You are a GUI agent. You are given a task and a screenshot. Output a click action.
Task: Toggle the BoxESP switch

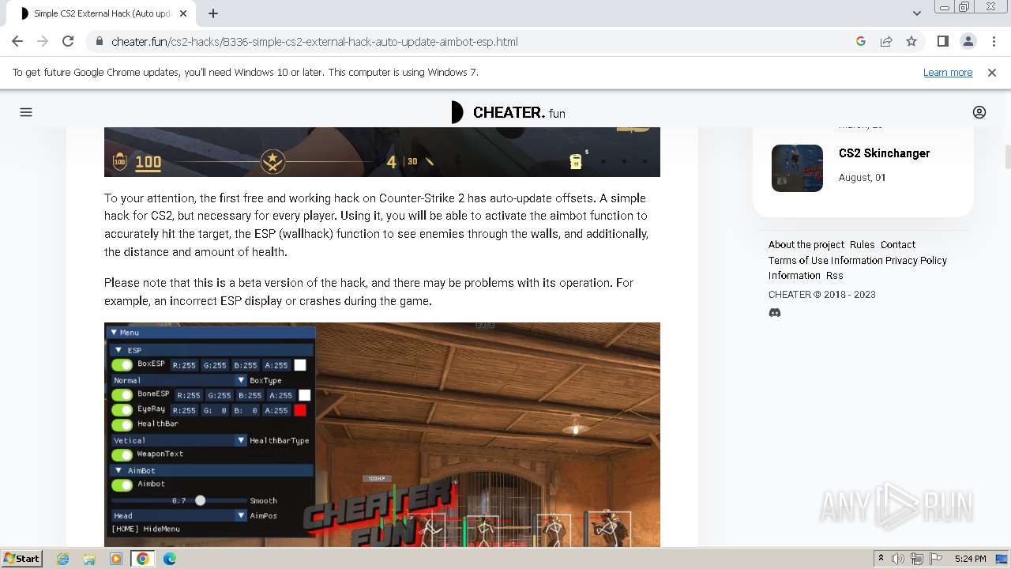tap(122, 365)
